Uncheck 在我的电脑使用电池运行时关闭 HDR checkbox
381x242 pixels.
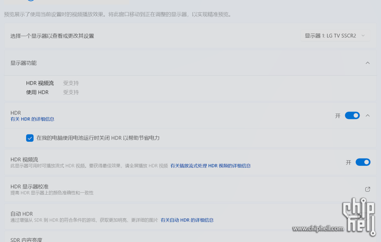[30, 138]
